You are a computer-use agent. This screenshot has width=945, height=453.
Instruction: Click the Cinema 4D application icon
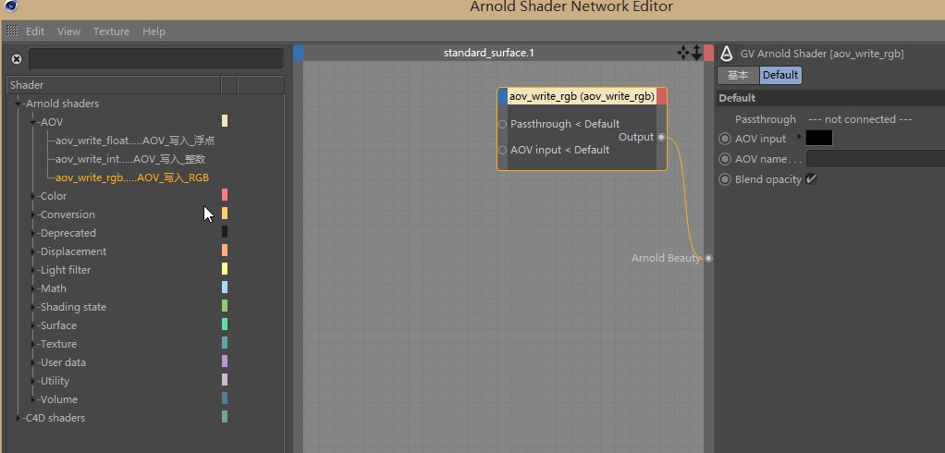(x=11, y=6)
